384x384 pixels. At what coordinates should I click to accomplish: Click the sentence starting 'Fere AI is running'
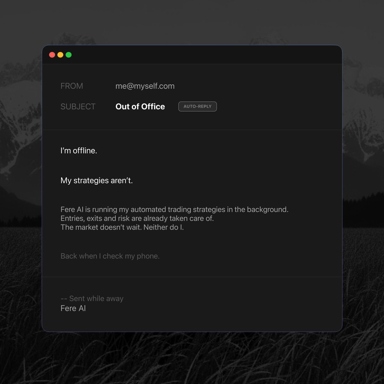click(x=174, y=210)
